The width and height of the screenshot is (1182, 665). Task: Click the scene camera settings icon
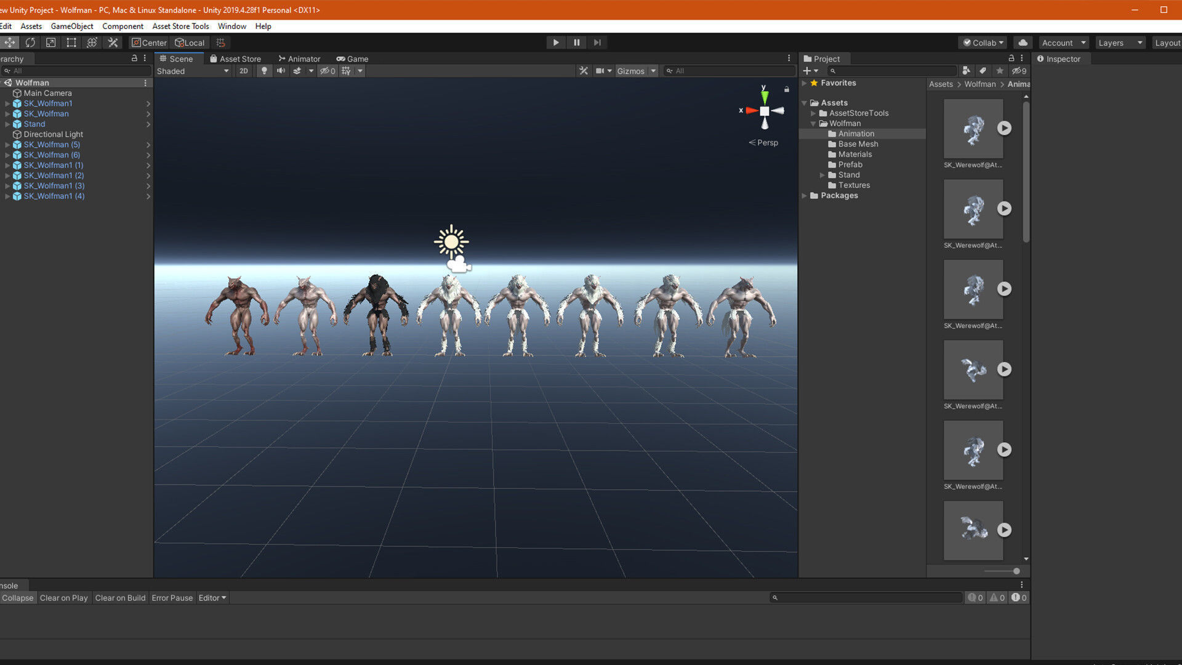pos(600,71)
